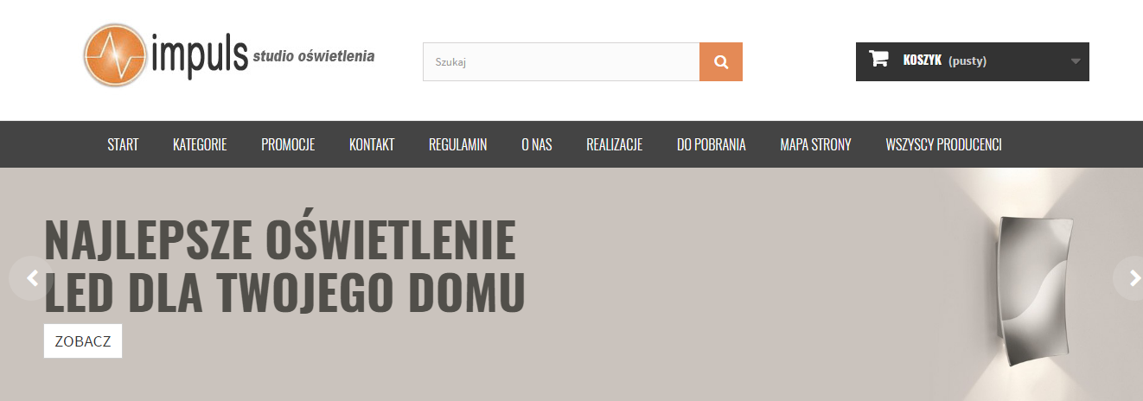Navigate to DO POBRANIA section
Screen dimensions: 1143x401
[x=711, y=145]
